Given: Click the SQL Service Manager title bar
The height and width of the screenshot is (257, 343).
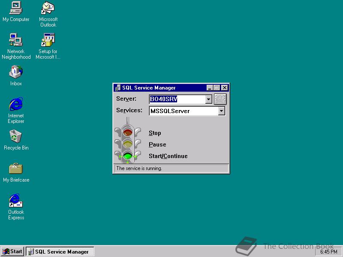Looking at the screenshot, I should tap(171, 88).
